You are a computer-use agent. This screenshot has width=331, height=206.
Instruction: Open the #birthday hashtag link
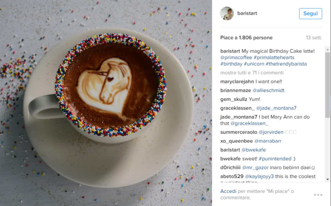click(x=231, y=64)
